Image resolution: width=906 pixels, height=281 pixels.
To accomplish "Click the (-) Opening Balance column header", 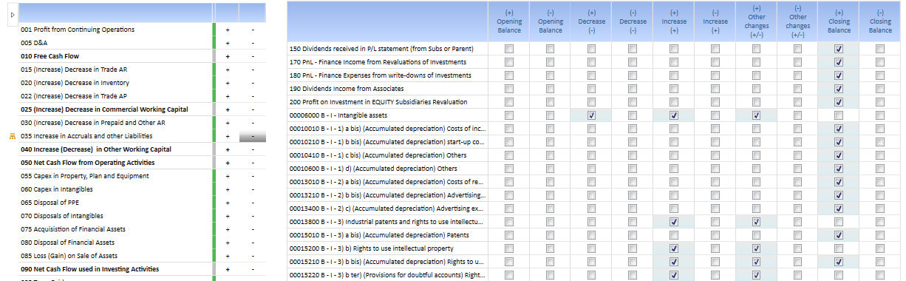I will tap(550, 21).
